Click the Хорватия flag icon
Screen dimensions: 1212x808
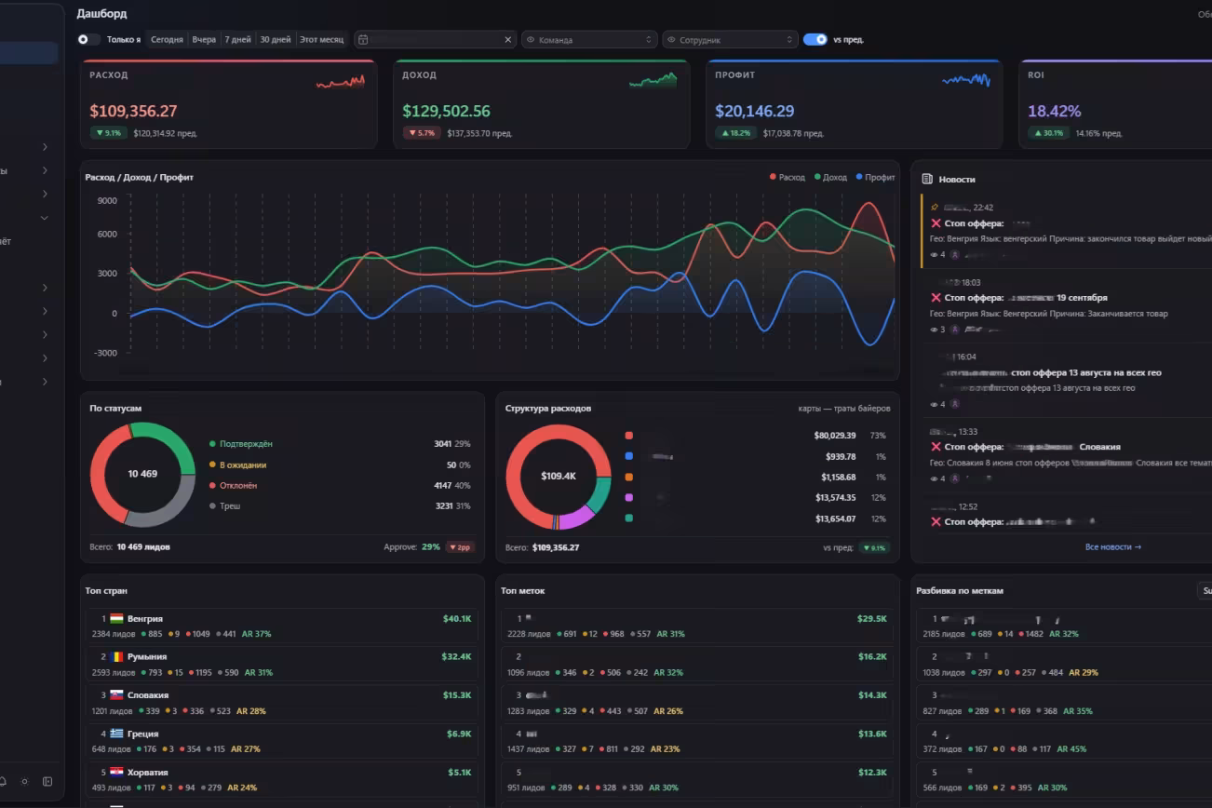tap(116, 772)
